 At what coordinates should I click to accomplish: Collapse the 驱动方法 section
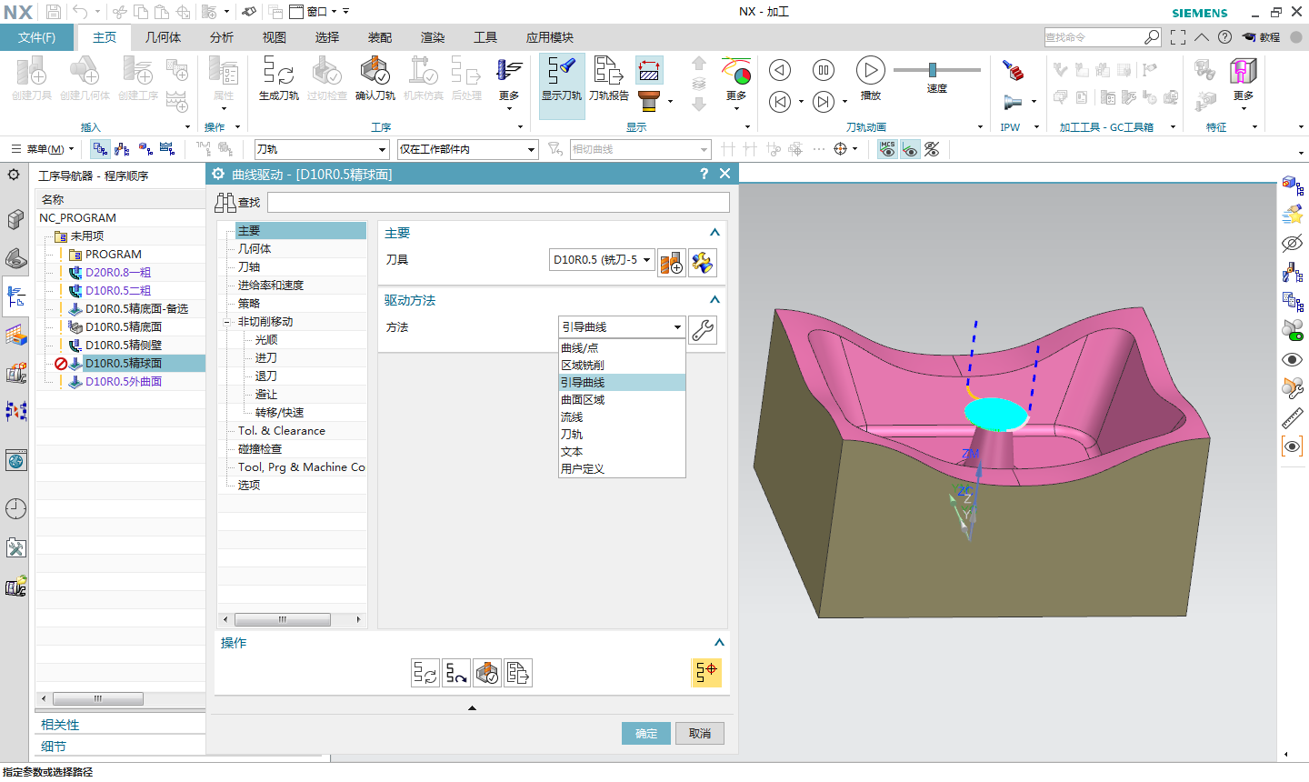(x=714, y=300)
